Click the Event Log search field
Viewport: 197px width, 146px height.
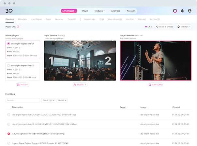coord(23,100)
